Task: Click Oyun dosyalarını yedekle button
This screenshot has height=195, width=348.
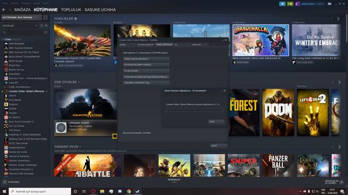Action: pyautogui.click(x=146, y=65)
